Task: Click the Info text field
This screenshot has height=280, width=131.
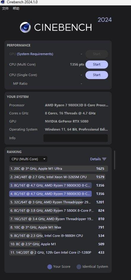Action: [76, 138]
